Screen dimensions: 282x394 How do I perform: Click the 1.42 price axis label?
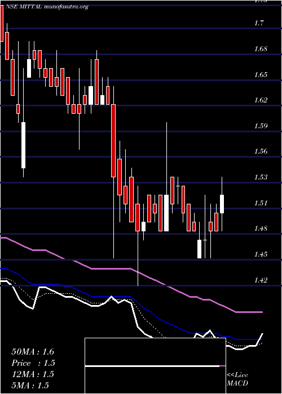click(x=261, y=280)
